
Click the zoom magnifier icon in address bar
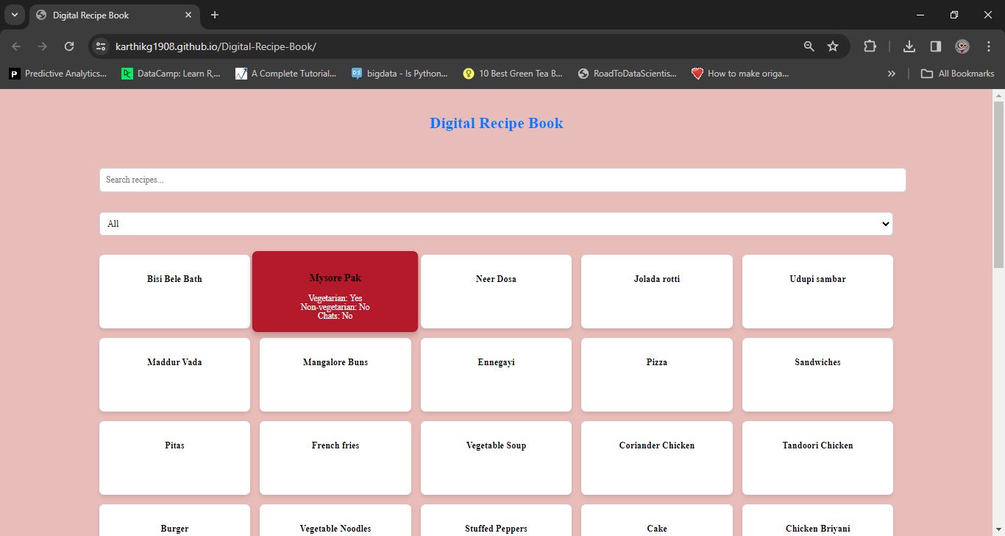click(809, 46)
